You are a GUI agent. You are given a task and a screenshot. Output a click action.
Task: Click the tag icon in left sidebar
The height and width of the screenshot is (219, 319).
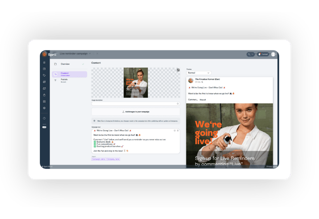[x=44, y=76]
